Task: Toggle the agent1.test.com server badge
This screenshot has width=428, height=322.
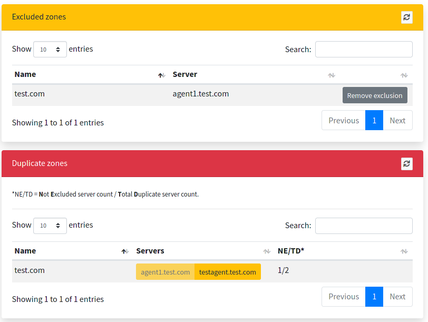Action: coord(166,272)
